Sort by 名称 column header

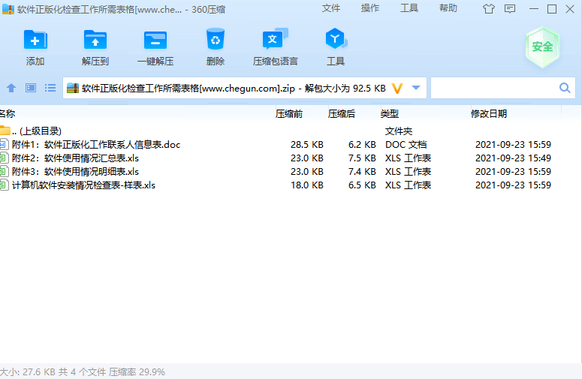[8, 114]
